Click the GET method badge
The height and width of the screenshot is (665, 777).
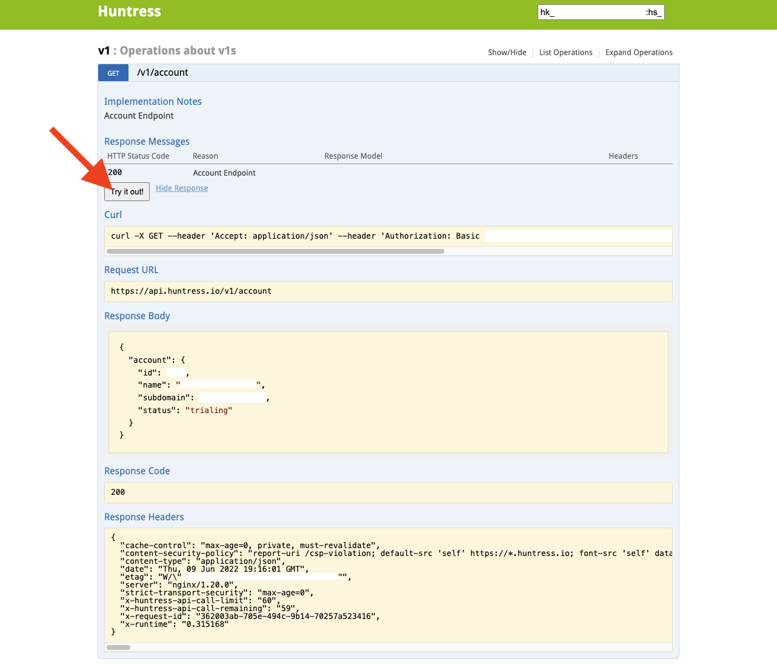[113, 73]
